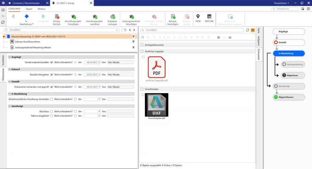
Task: Tick the Faktura eingeleitet checkbox
Action: pos(51,116)
